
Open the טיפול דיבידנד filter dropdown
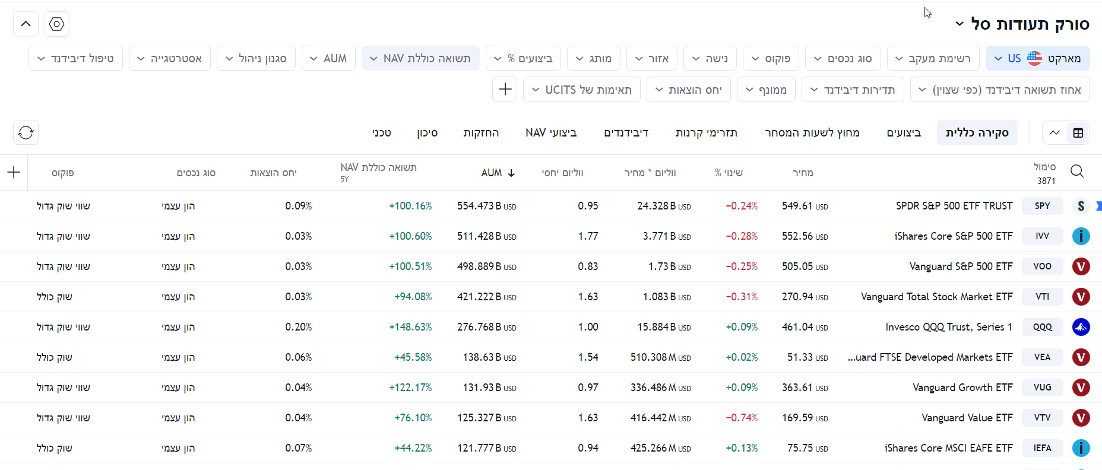point(75,58)
